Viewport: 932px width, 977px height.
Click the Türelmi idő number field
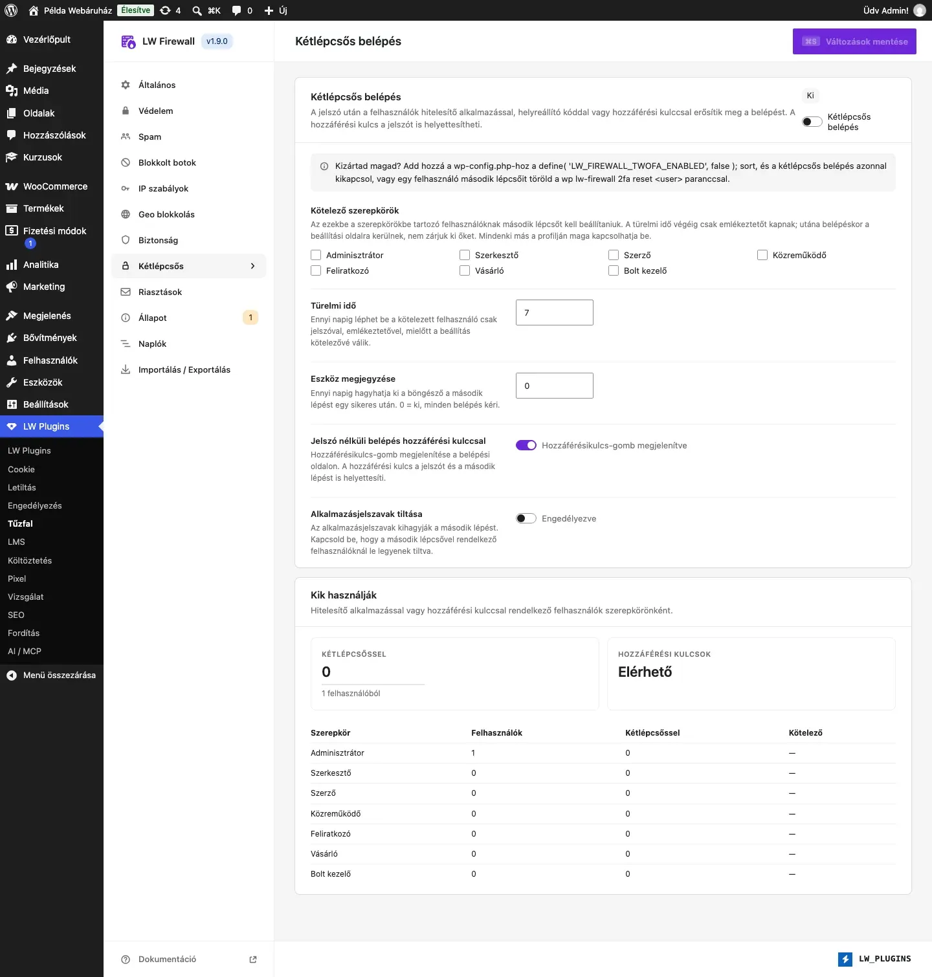tap(555, 313)
